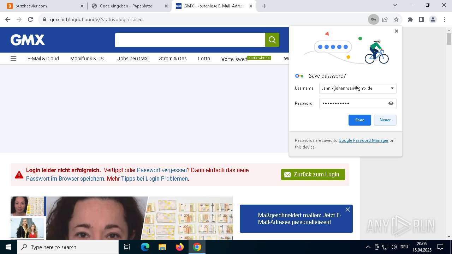This screenshot has width=452, height=254.
Task: Open a new browser tab
Action: (x=264, y=6)
